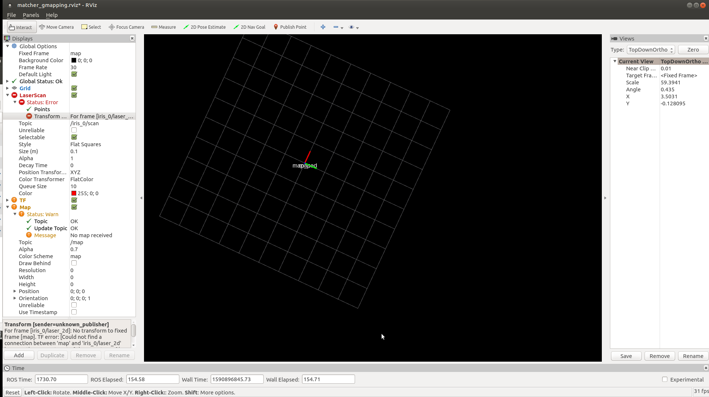Select the Interact tool

click(x=21, y=27)
